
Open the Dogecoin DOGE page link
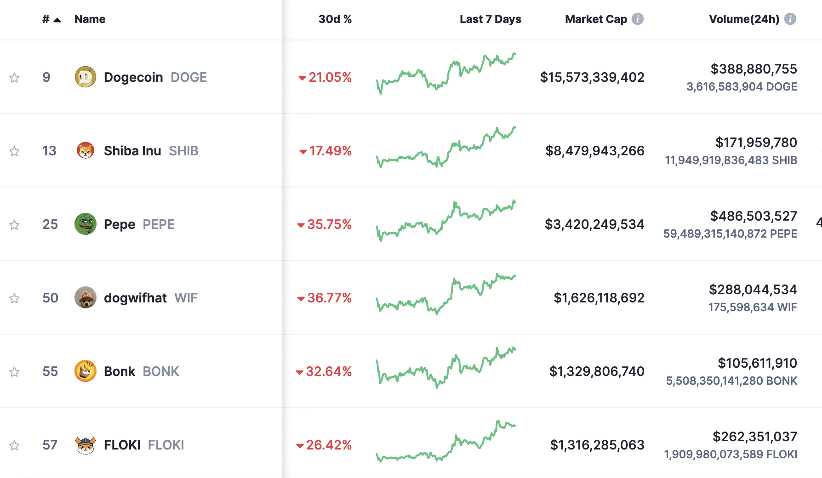tap(155, 77)
